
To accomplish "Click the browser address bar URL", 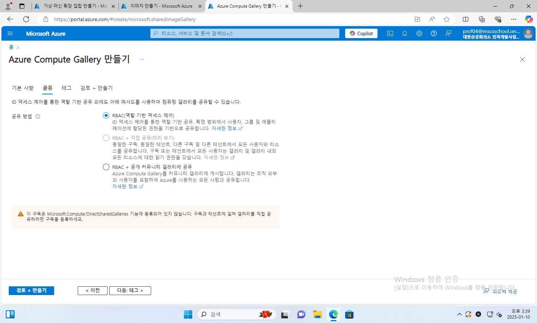I will pyautogui.click(x=125, y=19).
